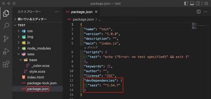Click the split editor right icon
Screen dimensions: 211x99
pos(199,12)
